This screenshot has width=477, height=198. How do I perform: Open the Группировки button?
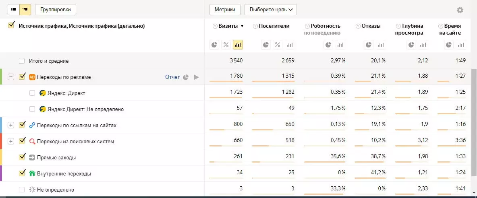56,9
